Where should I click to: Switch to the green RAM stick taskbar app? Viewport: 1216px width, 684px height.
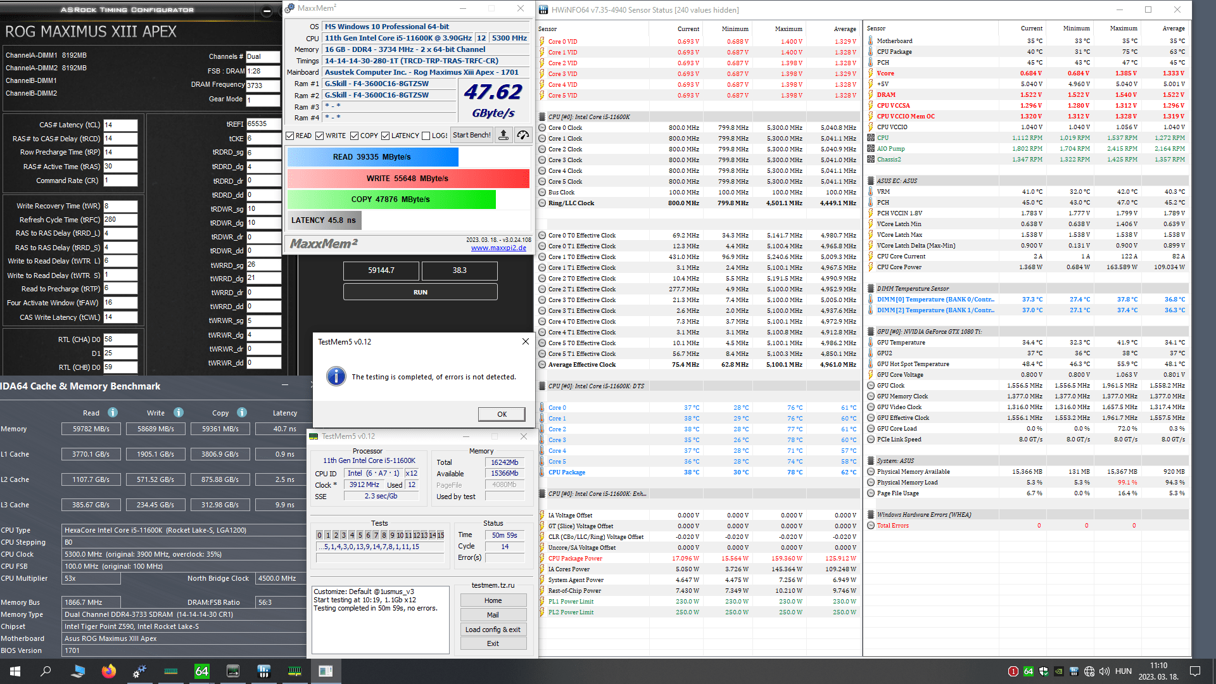[x=171, y=671]
